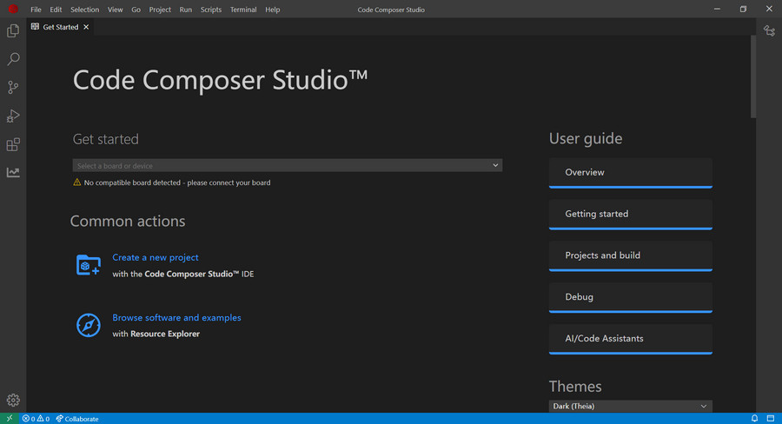The height and width of the screenshot is (424, 782).
Task: Open the Dark (Theia) themes dropdown
Action: [630, 406]
